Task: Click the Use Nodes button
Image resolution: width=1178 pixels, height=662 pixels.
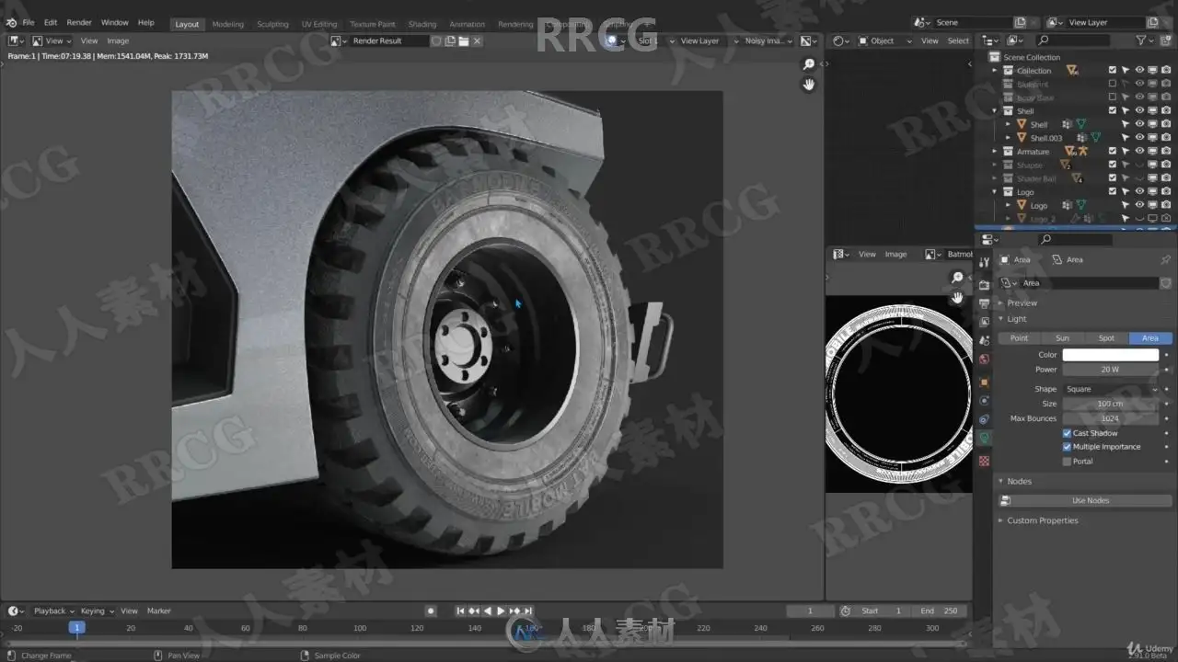Action: click(1085, 501)
